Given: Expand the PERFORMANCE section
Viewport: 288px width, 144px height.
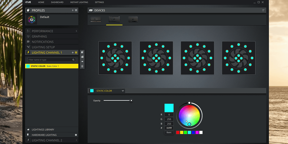Looking at the screenshot, I should pyautogui.click(x=52, y=31).
